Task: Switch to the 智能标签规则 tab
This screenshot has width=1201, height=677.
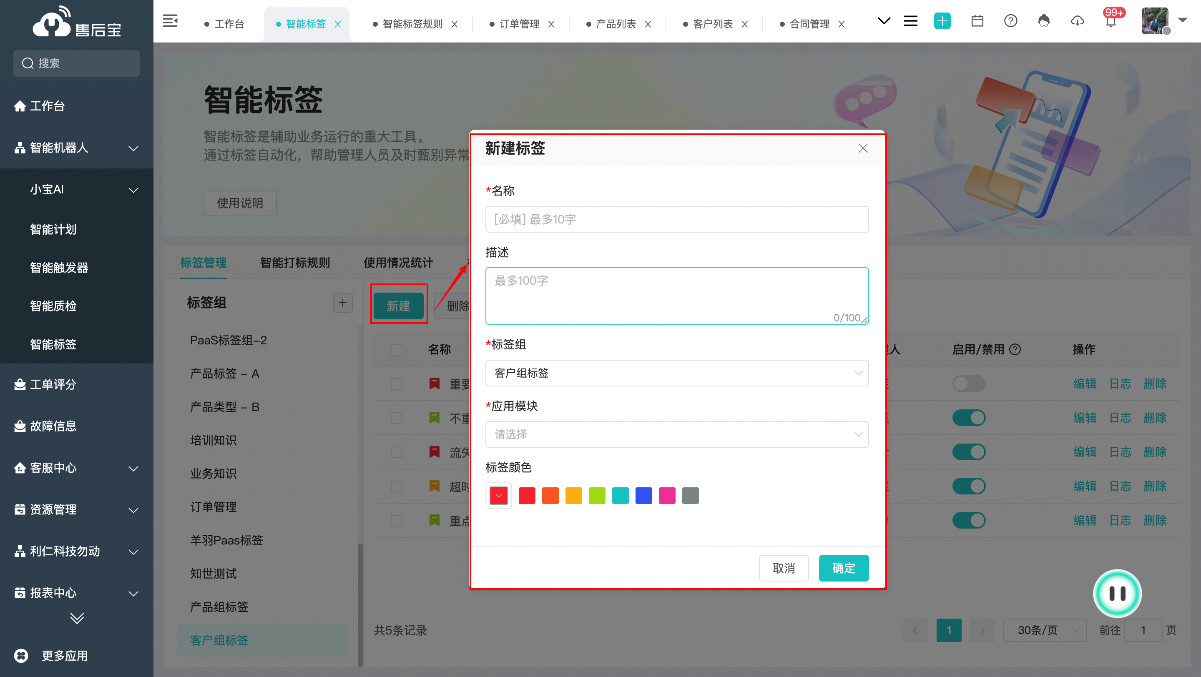Action: pos(412,24)
